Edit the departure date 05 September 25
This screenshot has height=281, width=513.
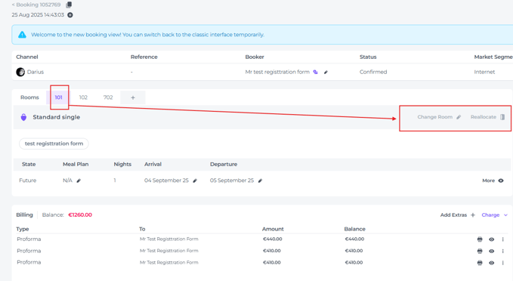(x=260, y=181)
